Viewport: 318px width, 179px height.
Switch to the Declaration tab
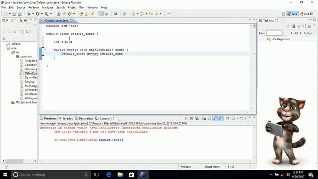coord(84,118)
